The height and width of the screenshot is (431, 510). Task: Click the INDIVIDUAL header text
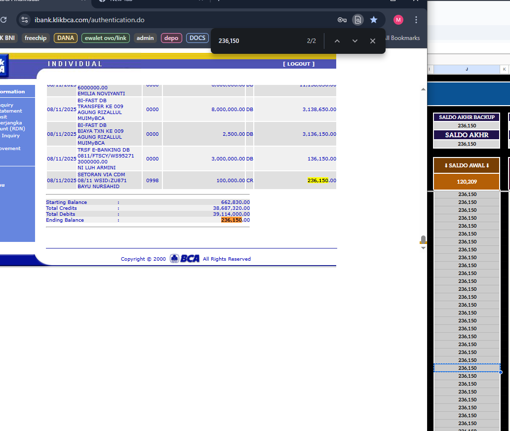pos(75,64)
